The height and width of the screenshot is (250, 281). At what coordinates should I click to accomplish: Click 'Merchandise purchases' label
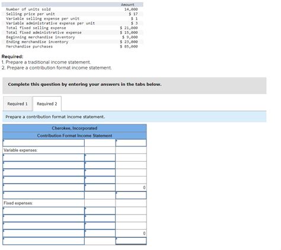point(30,47)
